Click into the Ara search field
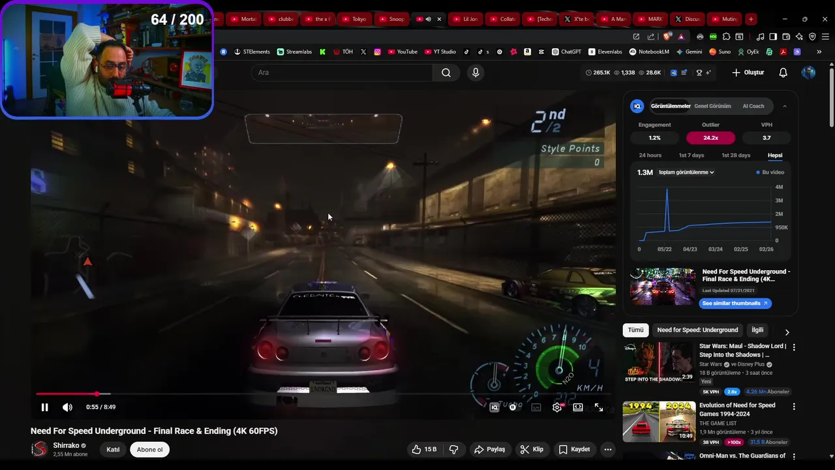The width and height of the screenshot is (835, 470). coord(341,72)
